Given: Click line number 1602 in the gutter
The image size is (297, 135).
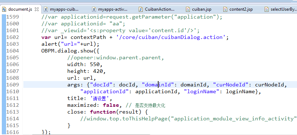Looking at the screenshot, I should click(13, 37).
